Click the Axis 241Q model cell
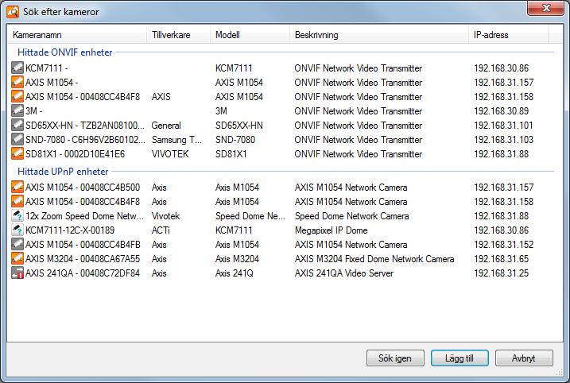 234,273
